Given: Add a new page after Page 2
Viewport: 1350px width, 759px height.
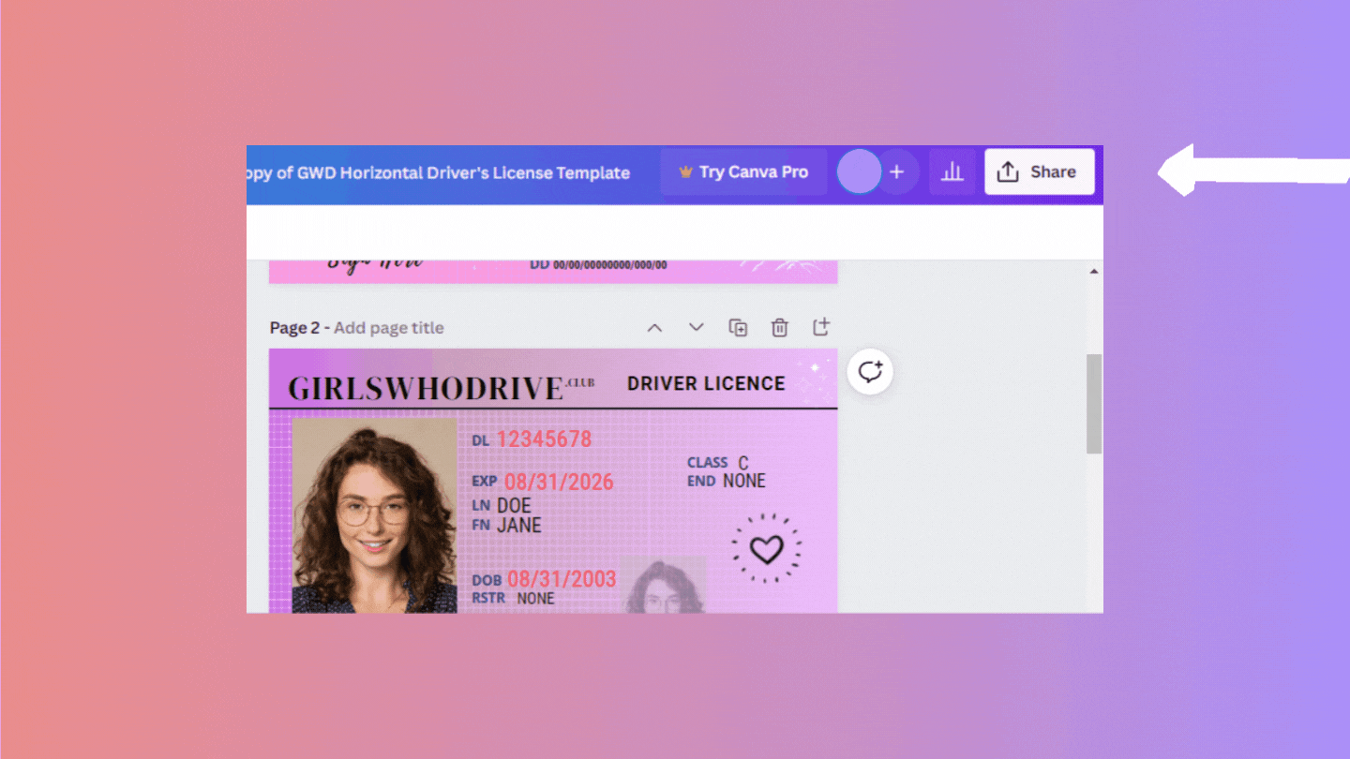Looking at the screenshot, I should (820, 327).
